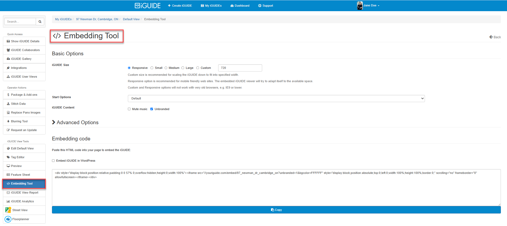Click the 'Quick Access' sidebar heading
Screen dimensions: 507x226
point(15,34)
